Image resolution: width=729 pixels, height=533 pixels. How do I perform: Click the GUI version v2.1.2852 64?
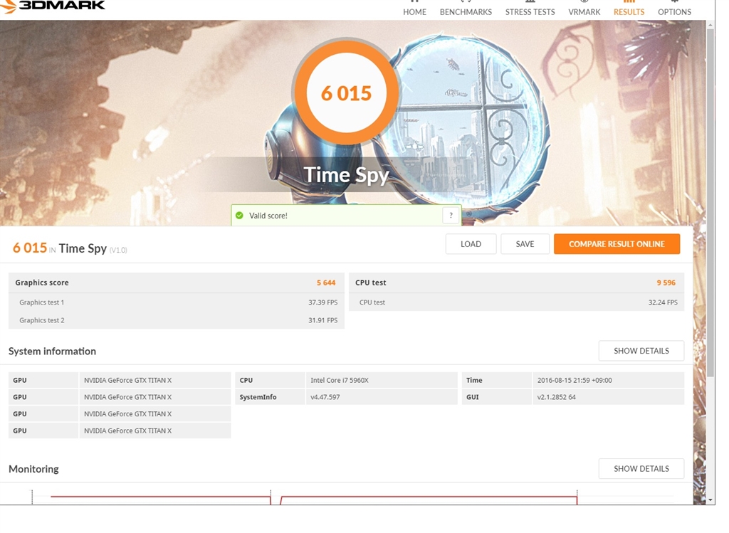[x=556, y=397]
